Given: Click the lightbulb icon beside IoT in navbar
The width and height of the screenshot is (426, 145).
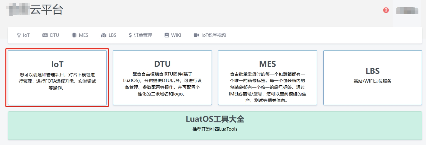Looking at the screenshot, I should [x=19, y=35].
